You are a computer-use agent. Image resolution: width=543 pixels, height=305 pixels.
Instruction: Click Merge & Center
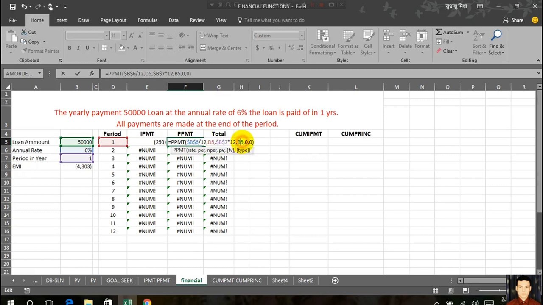[221, 48]
